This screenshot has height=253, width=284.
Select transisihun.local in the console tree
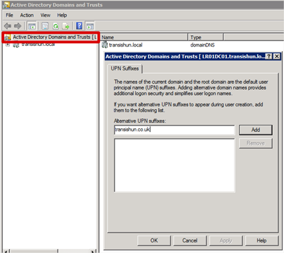coord(38,44)
